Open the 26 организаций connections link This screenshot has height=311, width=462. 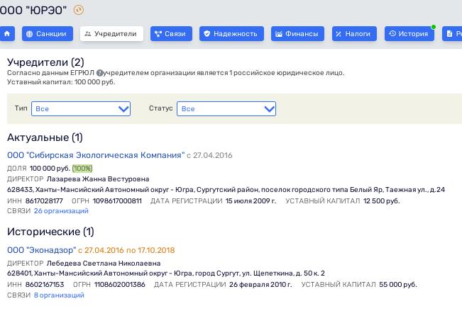coord(61,211)
